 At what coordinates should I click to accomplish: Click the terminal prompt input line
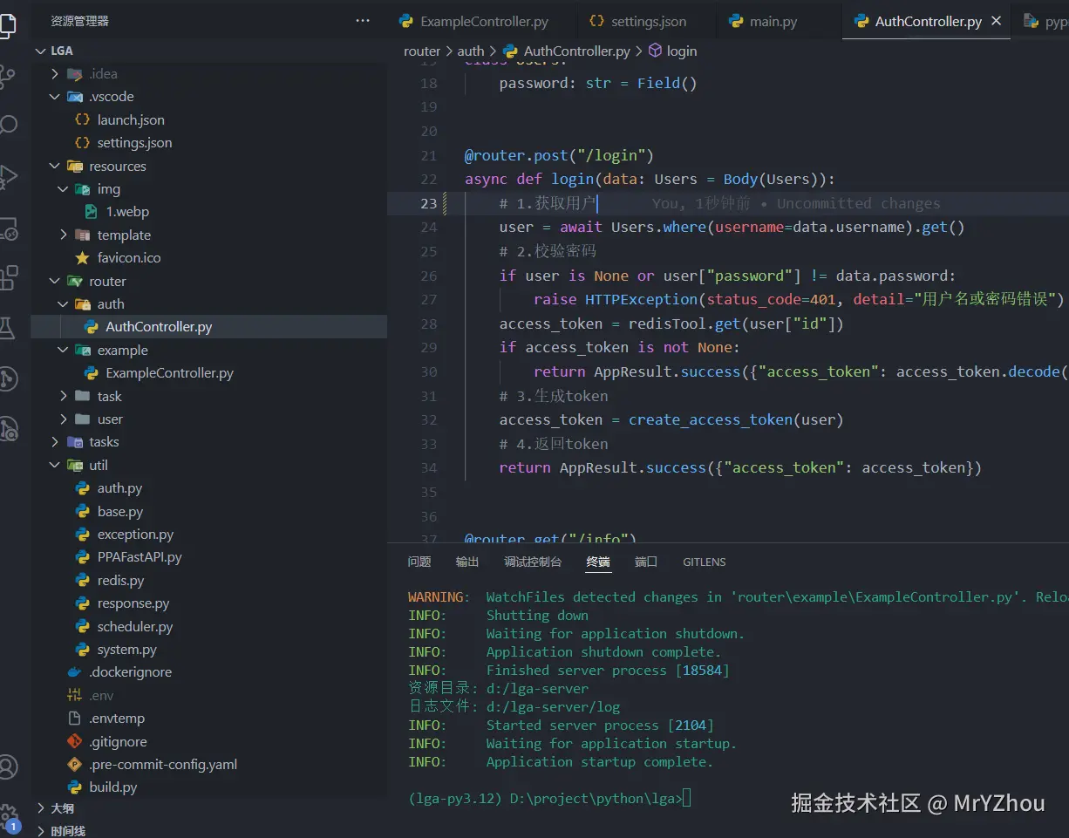pos(549,798)
